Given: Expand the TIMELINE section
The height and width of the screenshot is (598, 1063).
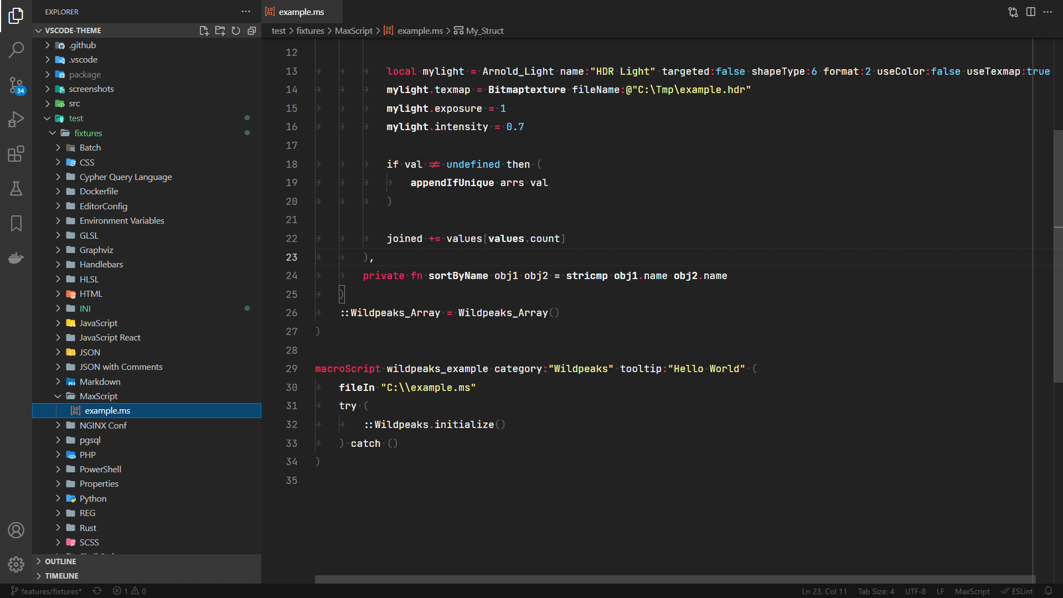Looking at the screenshot, I should point(61,576).
